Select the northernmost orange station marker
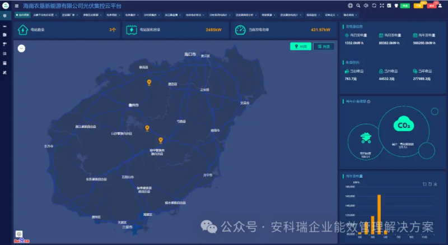Viewport: 448px width, 245px height. coord(149,82)
